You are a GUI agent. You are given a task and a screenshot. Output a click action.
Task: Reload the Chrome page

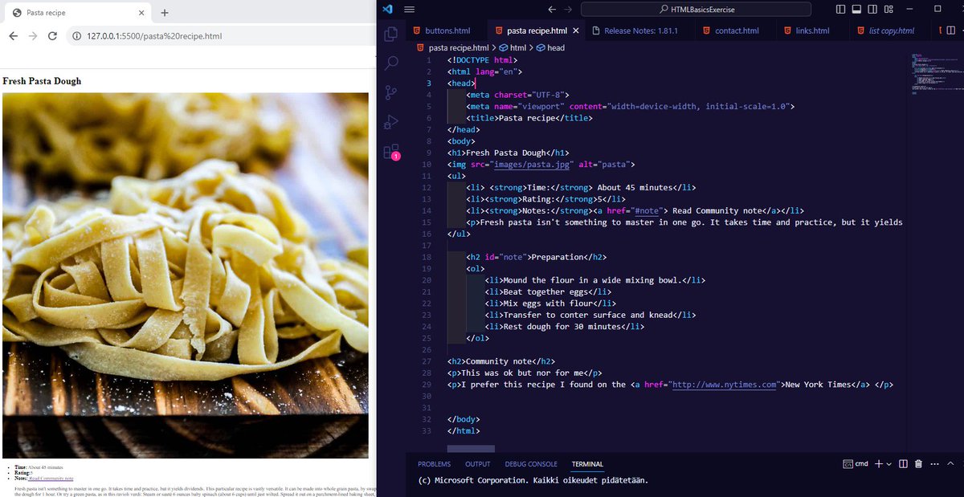[53, 36]
